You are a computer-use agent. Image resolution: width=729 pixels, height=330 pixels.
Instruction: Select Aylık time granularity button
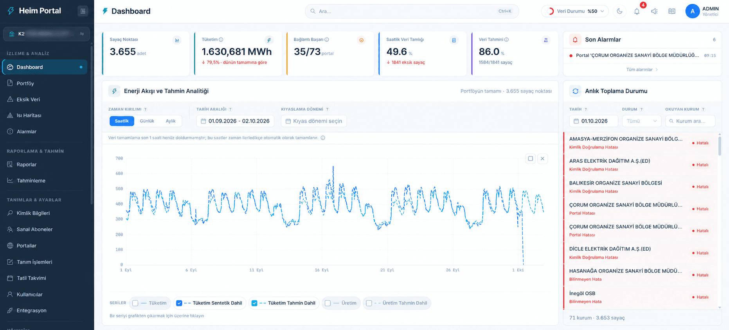pyautogui.click(x=171, y=121)
